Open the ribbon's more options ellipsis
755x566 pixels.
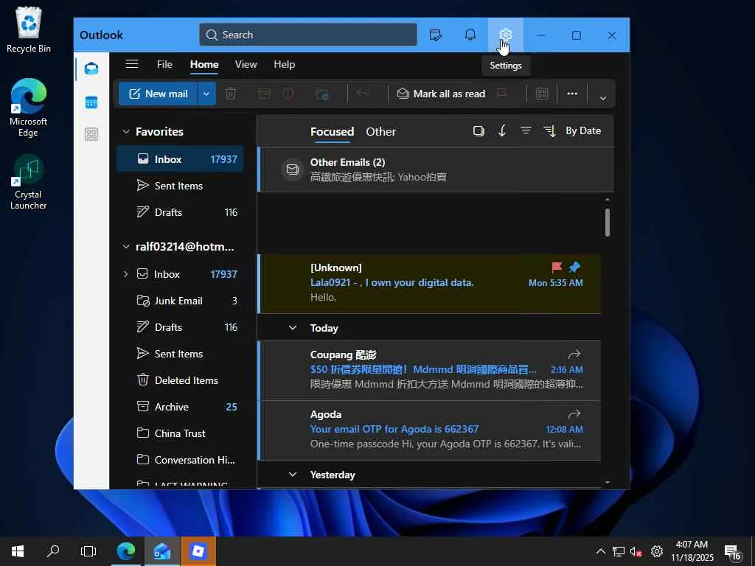coord(572,94)
